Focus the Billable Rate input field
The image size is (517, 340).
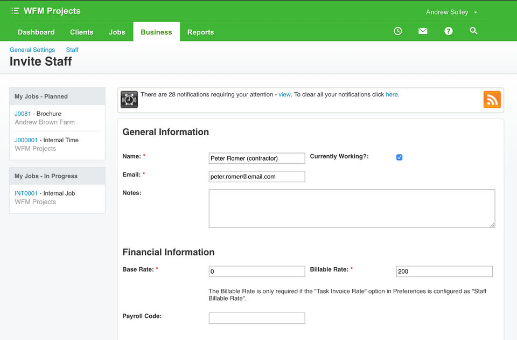[444, 272]
